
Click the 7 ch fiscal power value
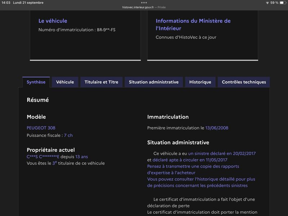pos(68,135)
